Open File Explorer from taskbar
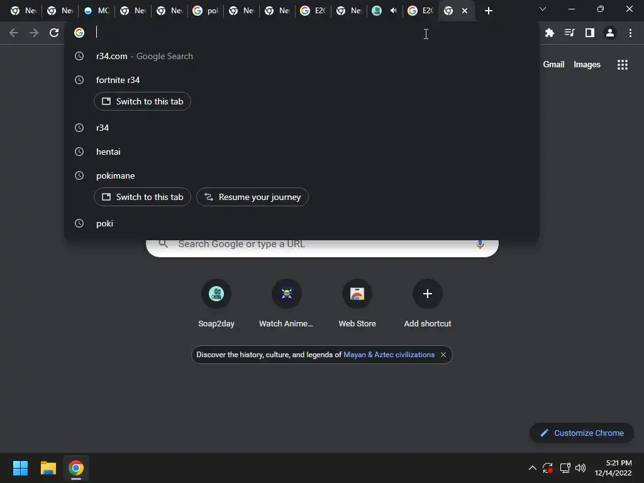The width and height of the screenshot is (644, 483). 48,468
